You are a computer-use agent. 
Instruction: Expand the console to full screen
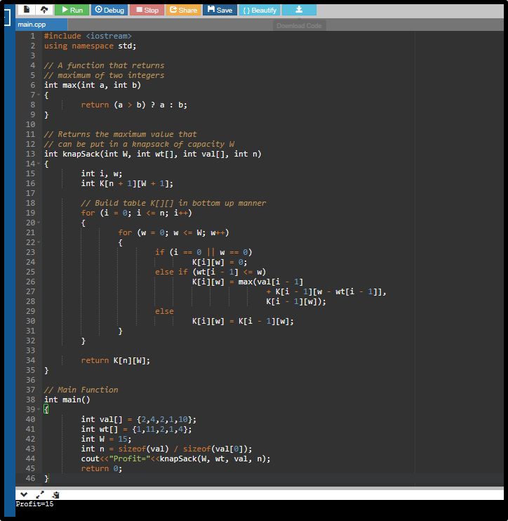coord(40,495)
